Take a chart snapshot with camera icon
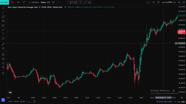186x104 pixels. point(184,2)
